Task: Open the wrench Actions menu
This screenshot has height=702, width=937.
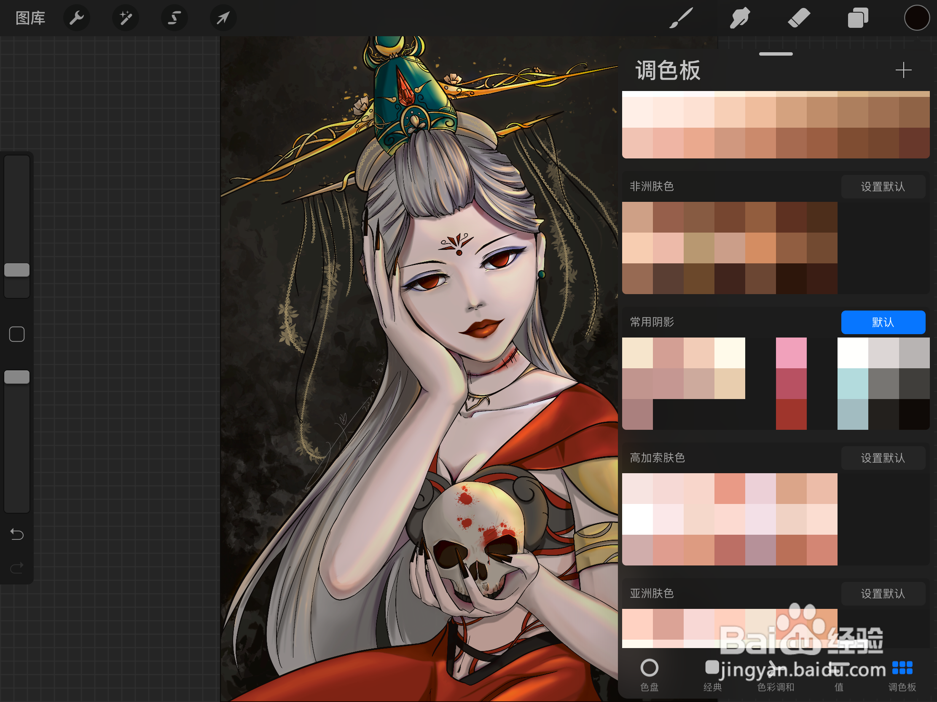Action: pos(77,18)
